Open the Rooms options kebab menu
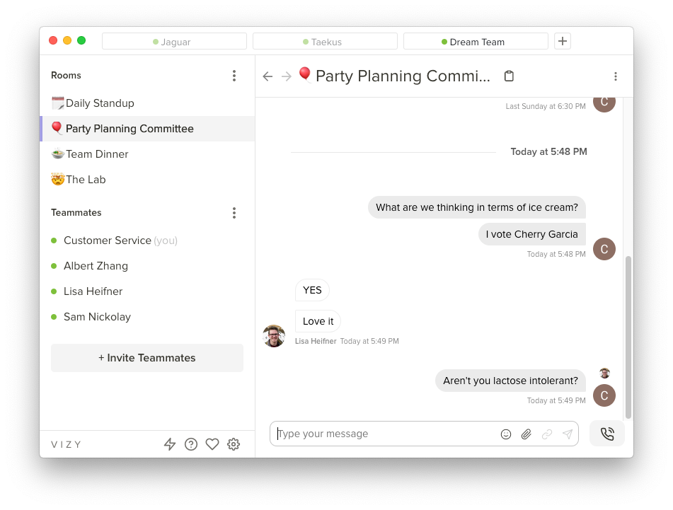This screenshot has width=673, height=510. tap(234, 76)
